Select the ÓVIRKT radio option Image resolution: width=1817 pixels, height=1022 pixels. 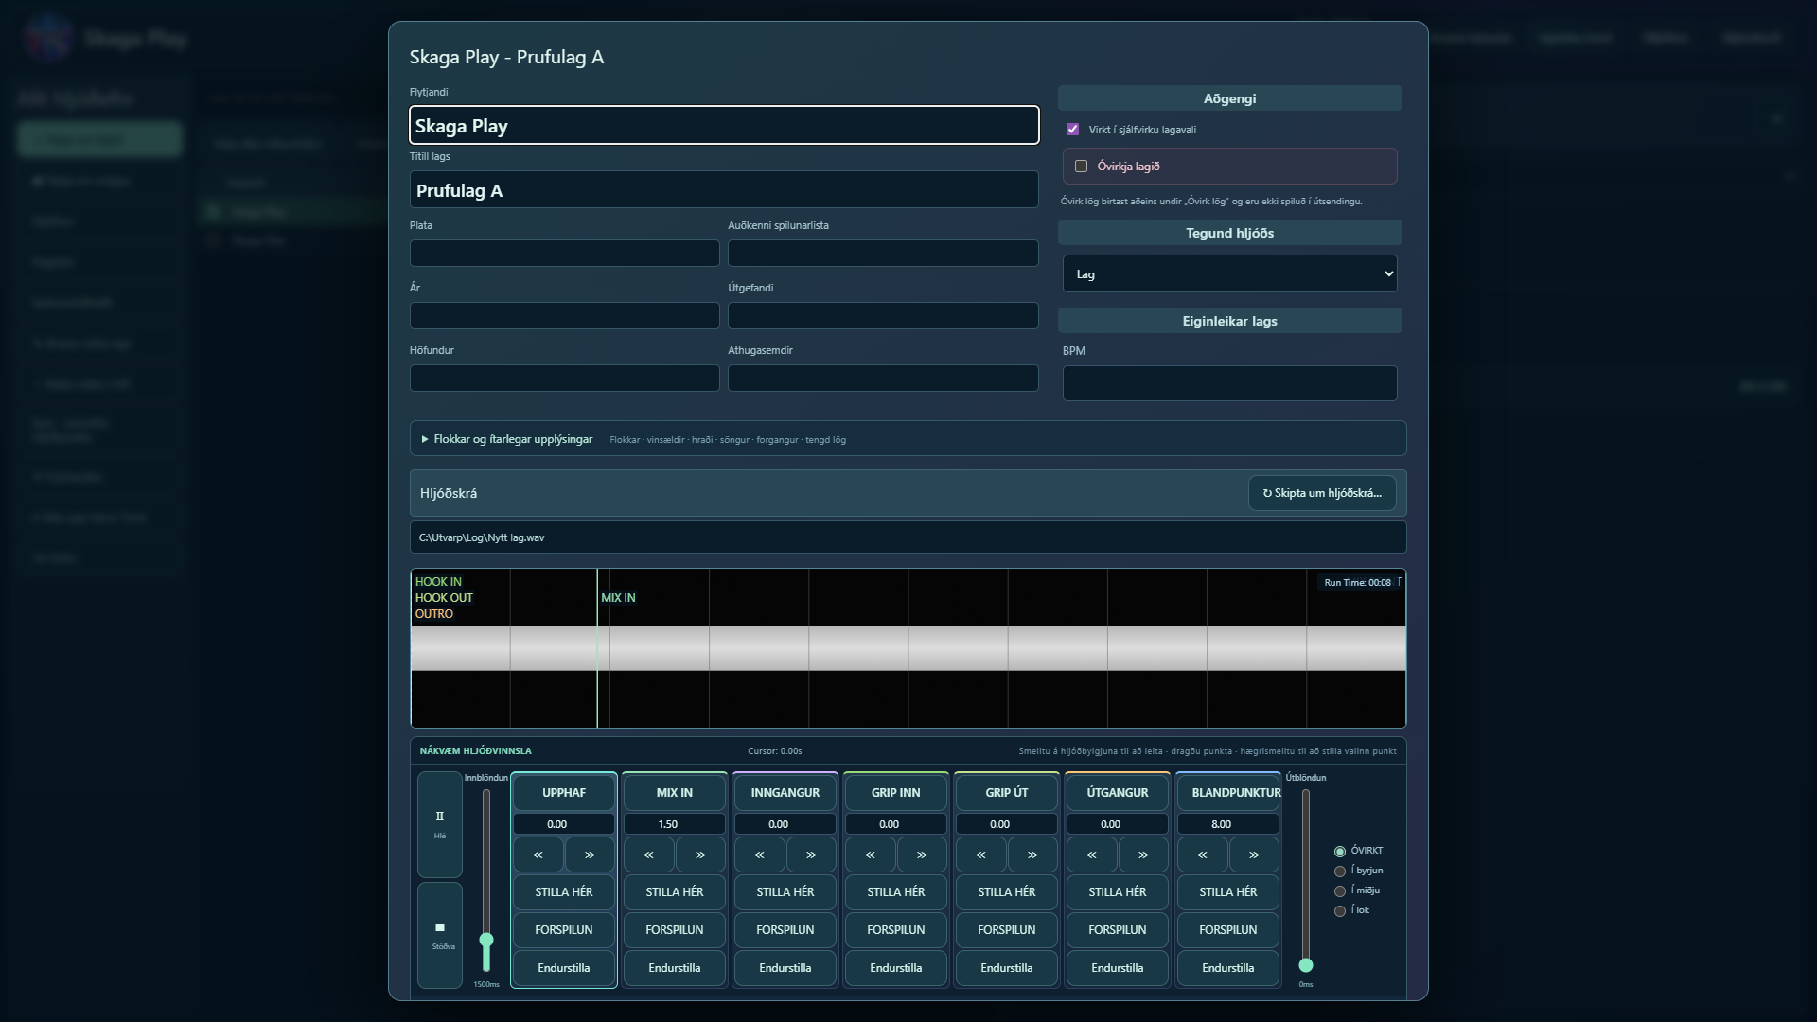coord(1340,852)
